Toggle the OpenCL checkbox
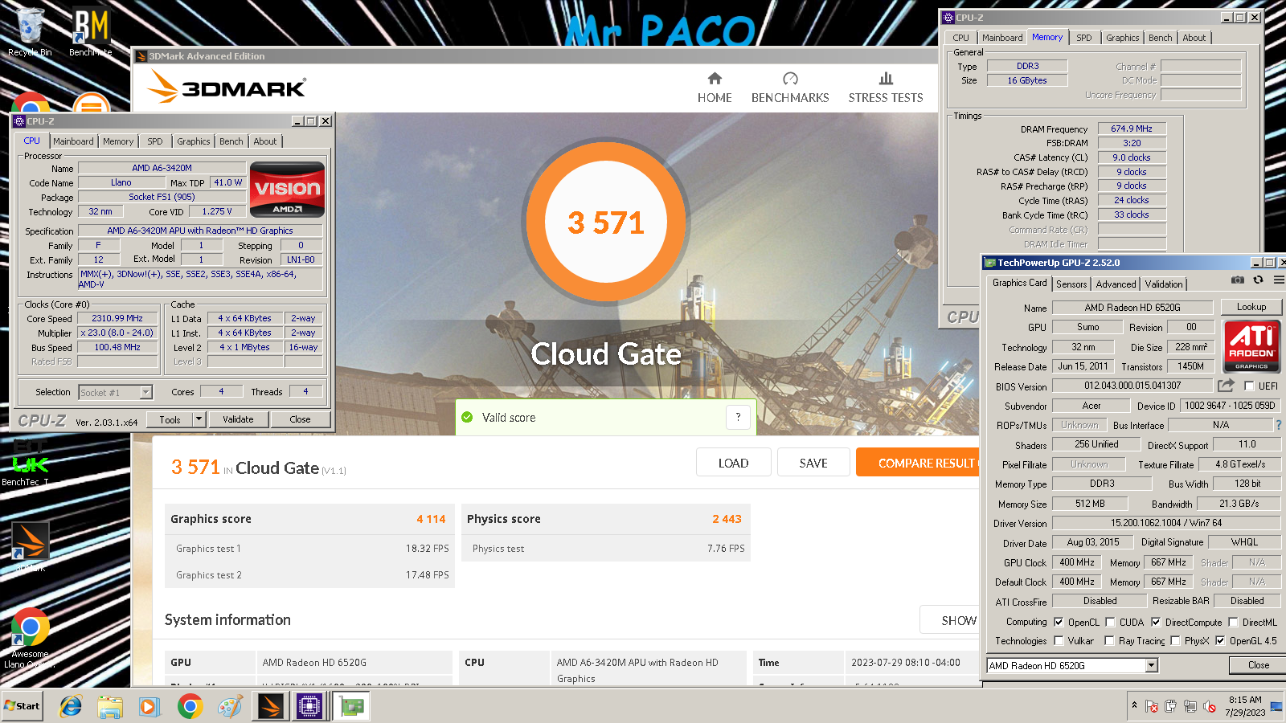Image resolution: width=1286 pixels, height=723 pixels. (x=1059, y=622)
